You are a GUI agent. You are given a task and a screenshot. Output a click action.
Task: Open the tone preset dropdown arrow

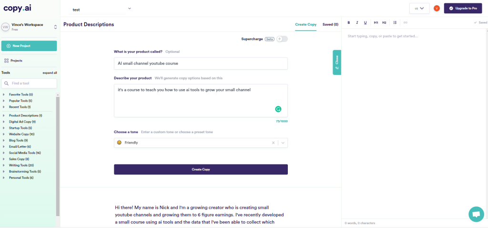283,143
